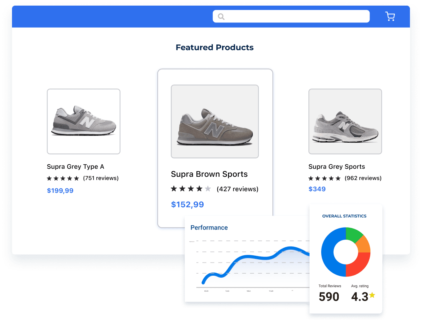Screen dimensions: 422x321
Task: Click the Performance panel title
Action: 209,227
